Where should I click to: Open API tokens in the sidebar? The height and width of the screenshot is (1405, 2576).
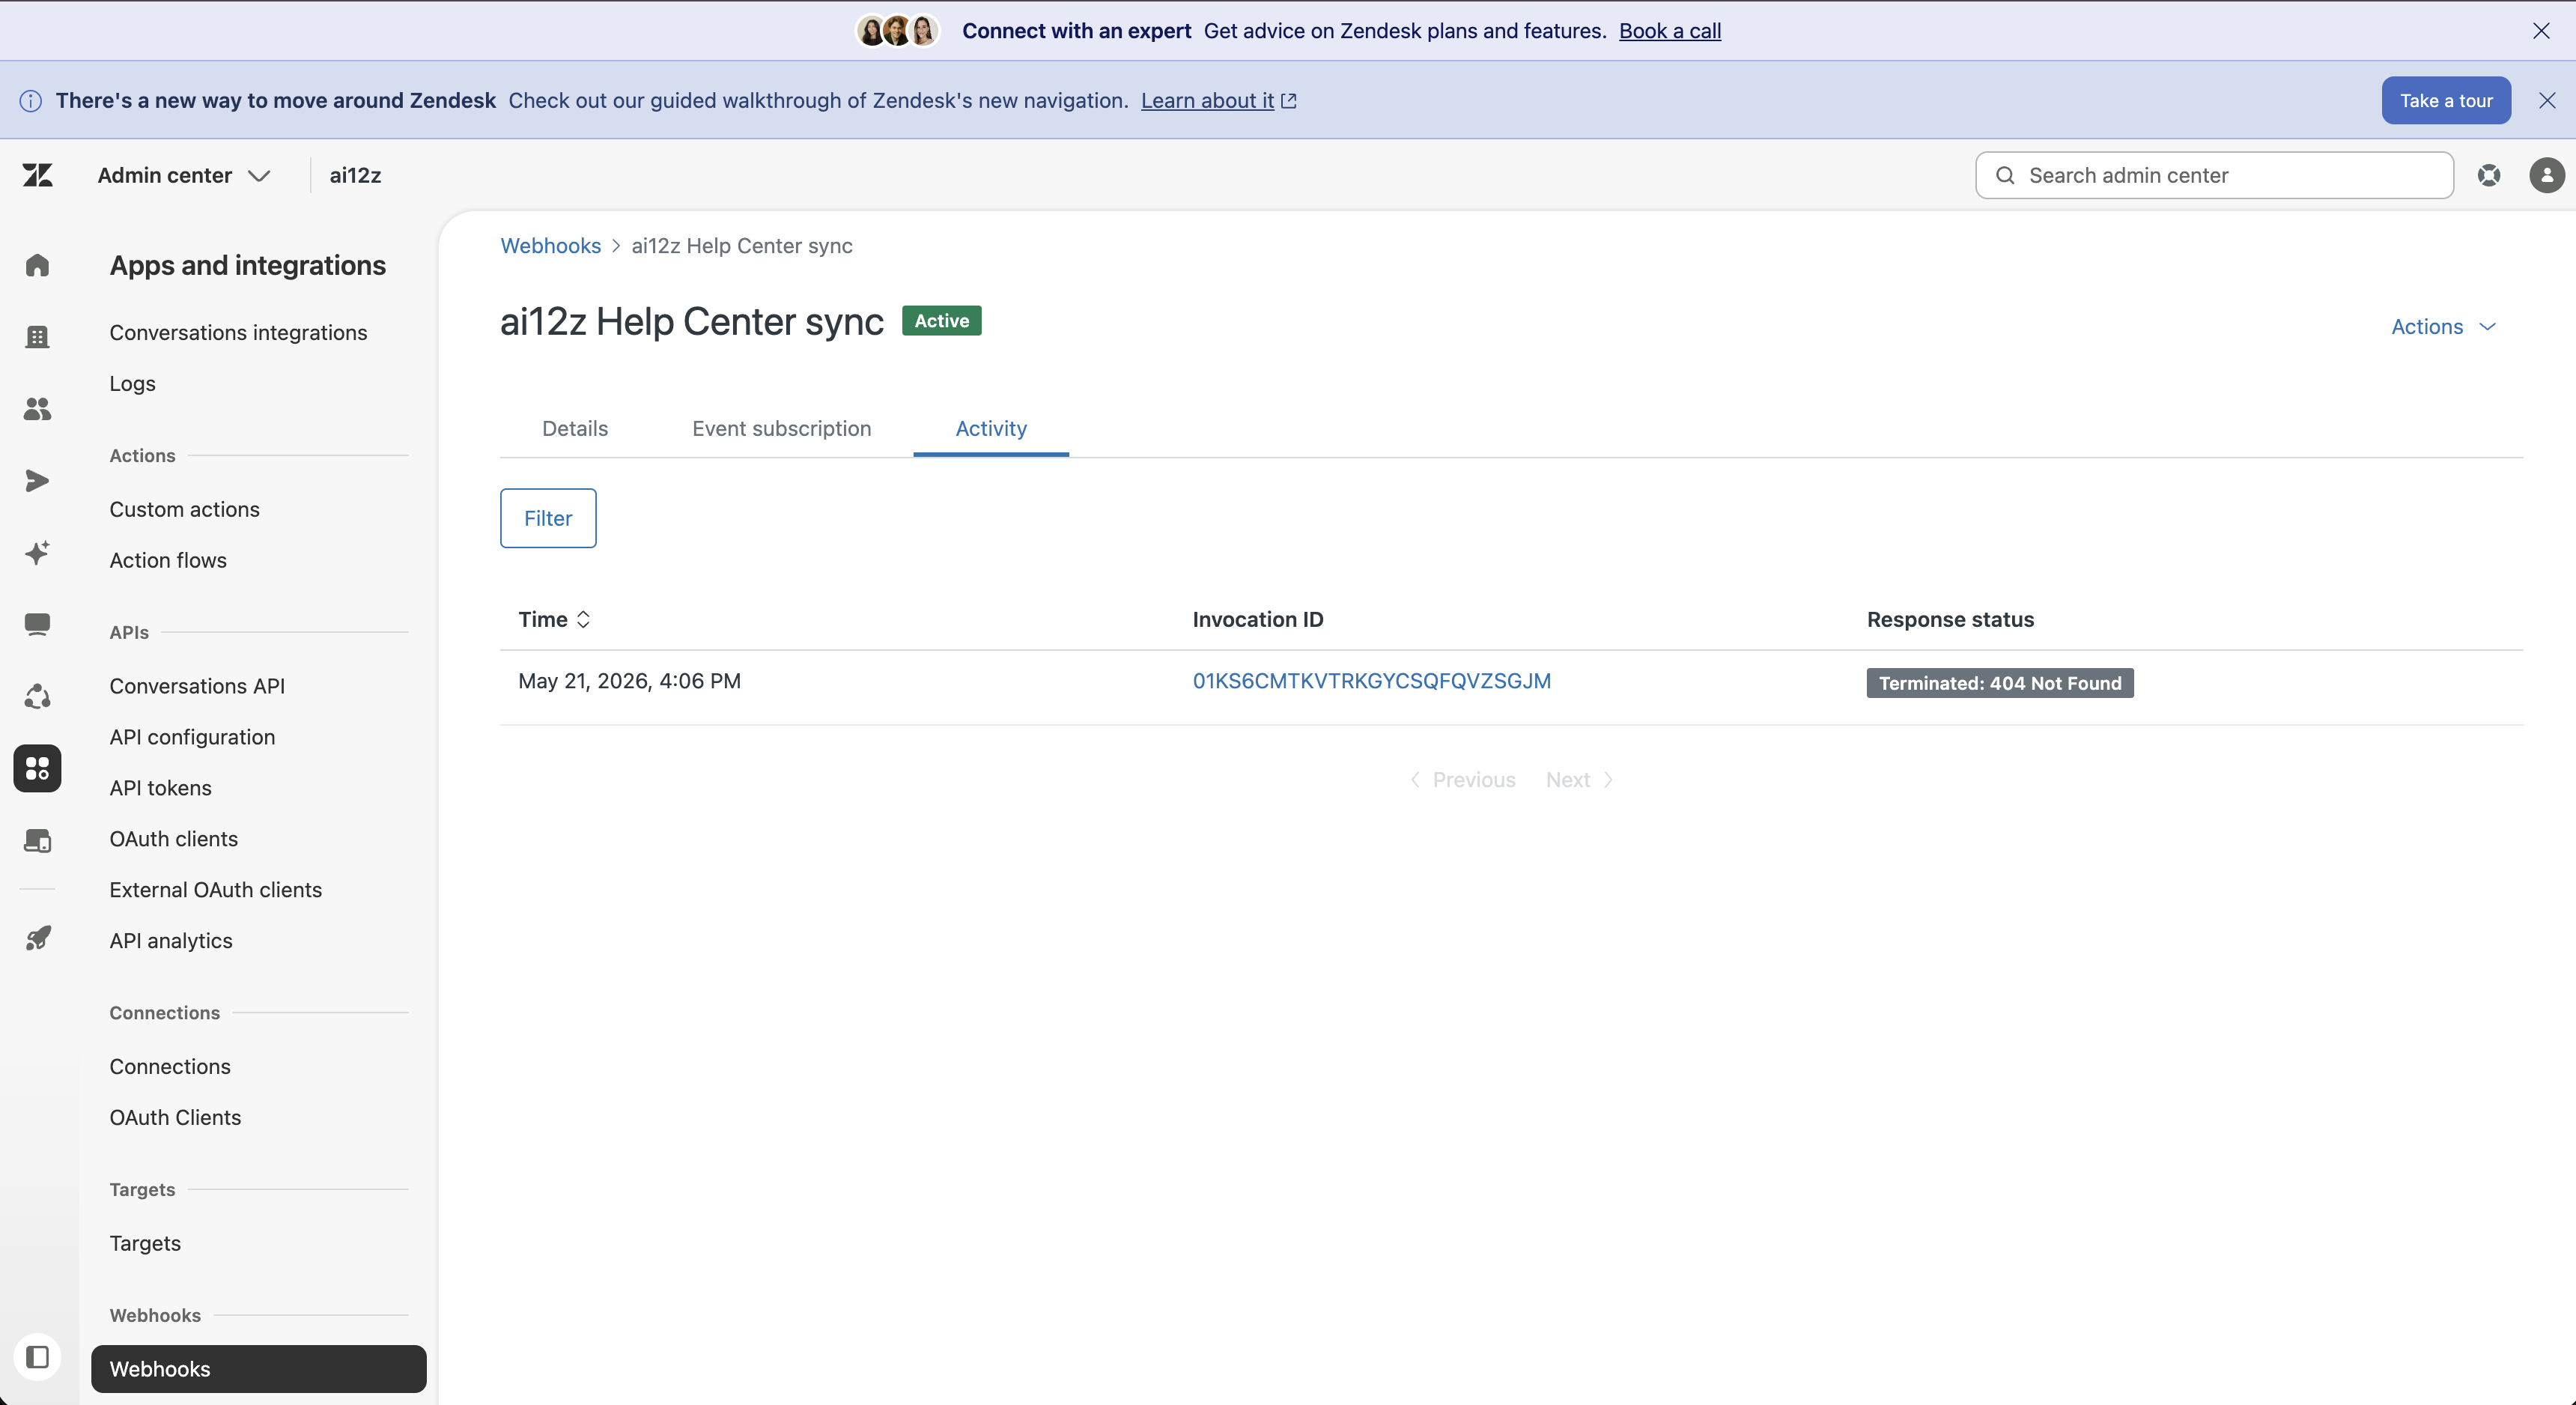(160, 789)
